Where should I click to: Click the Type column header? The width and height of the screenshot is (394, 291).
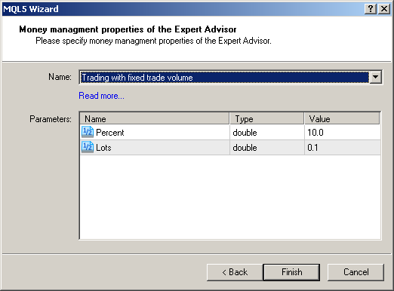click(266, 118)
